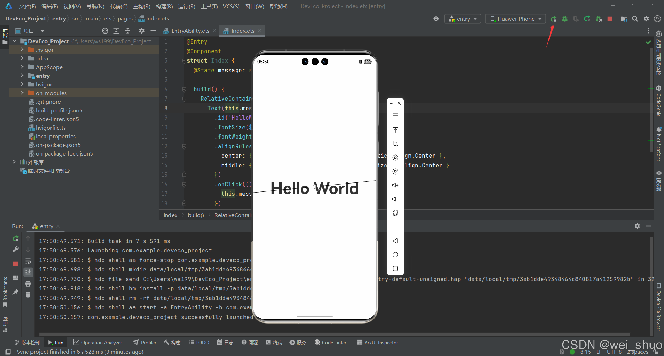This screenshot has width=664, height=356.
Task: Expand the 外部库 external libraries node
Action: coord(14,162)
